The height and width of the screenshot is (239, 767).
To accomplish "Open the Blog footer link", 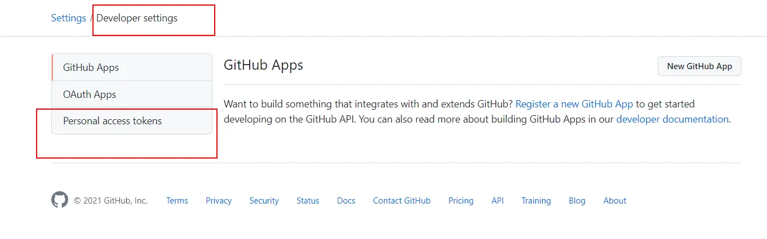I will point(577,201).
